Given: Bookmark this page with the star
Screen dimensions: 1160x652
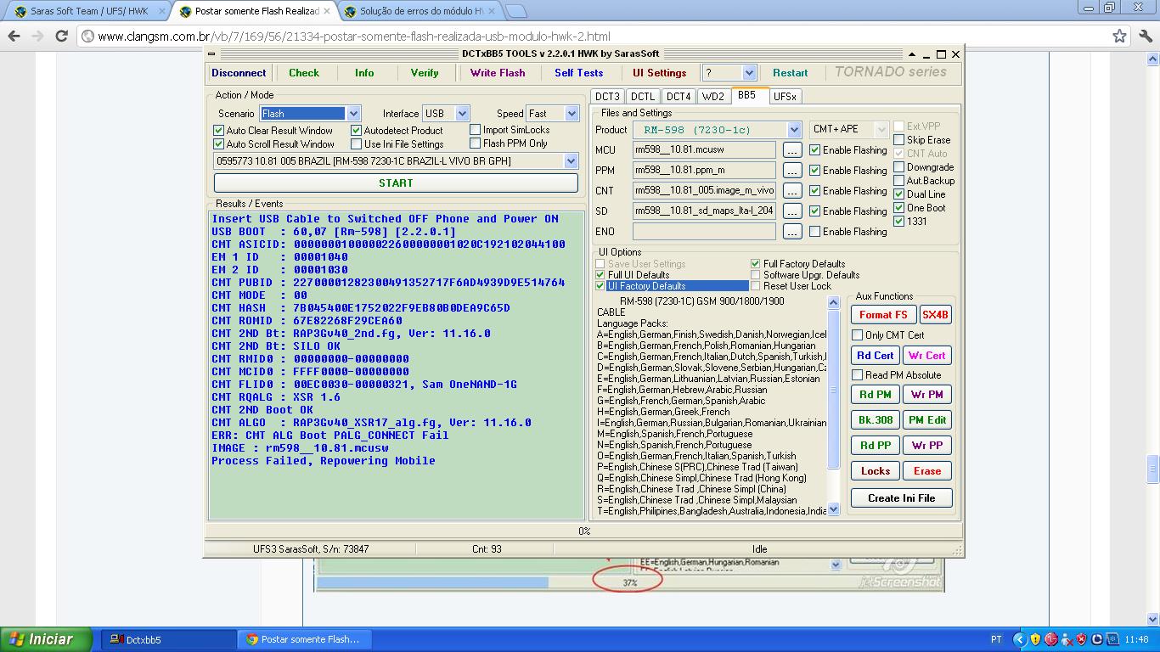Looking at the screenshot, I should coord(1119,36).
